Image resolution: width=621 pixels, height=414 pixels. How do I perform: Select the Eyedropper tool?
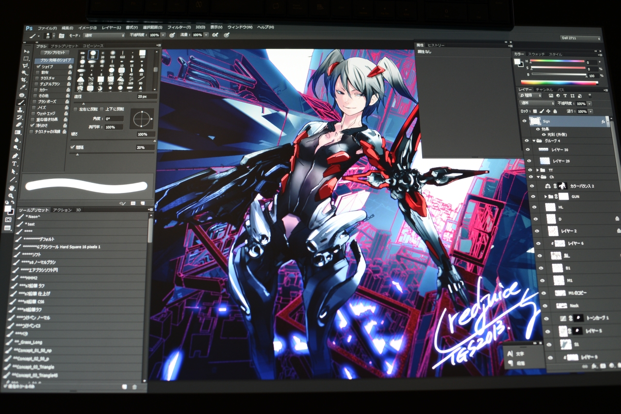pyautogui.click(x=23, y=87)
